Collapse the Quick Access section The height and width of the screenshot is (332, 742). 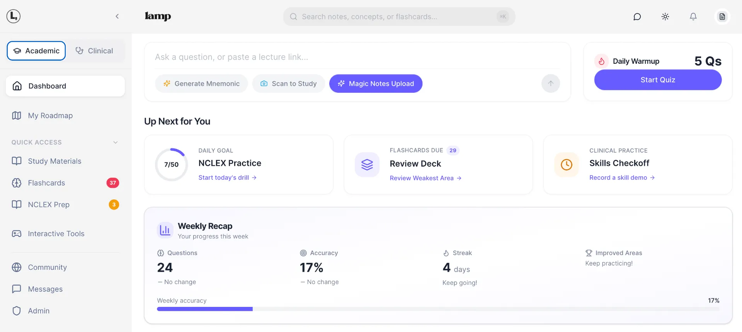[115, 142]
